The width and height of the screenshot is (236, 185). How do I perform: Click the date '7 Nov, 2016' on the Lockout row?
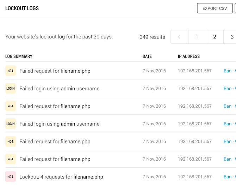click(154, 177)
